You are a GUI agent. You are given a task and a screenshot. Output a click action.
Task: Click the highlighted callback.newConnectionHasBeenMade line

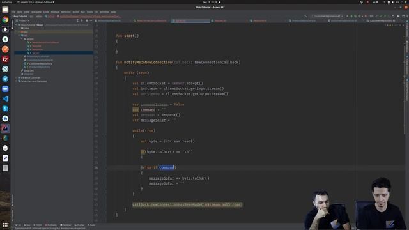click(187, 204)
